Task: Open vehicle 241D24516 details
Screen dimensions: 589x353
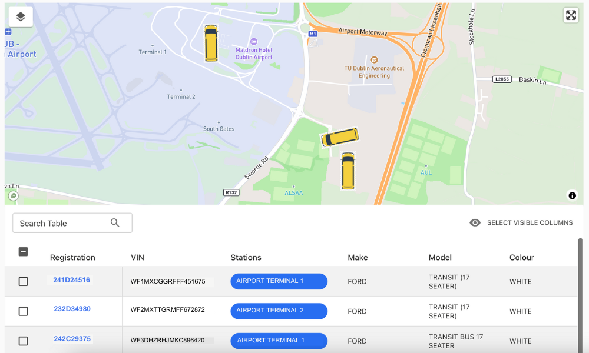Action: click(x=71, y=281)
